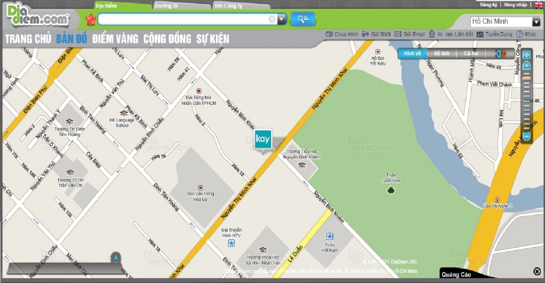545x283 pixels.
Task: Click the Lê Duẩn road label
Action: [x=296, y=254]
